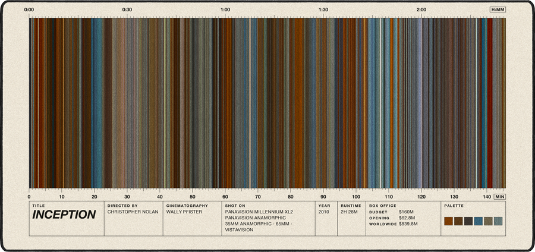
Task: Select the 130 minute axis label
Action: click(x=454, y=197)
